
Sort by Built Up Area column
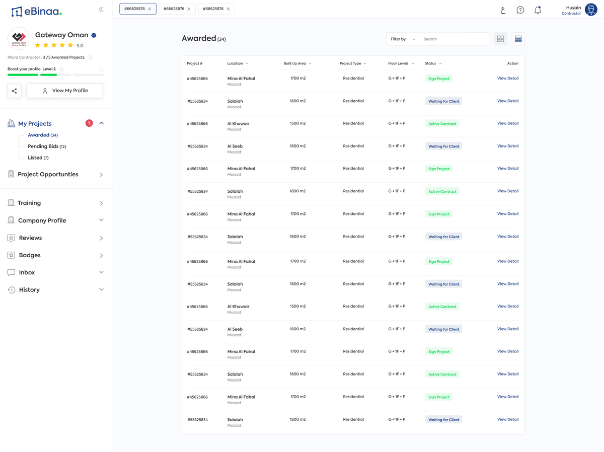pyautogui.click(x=297, y=63)
